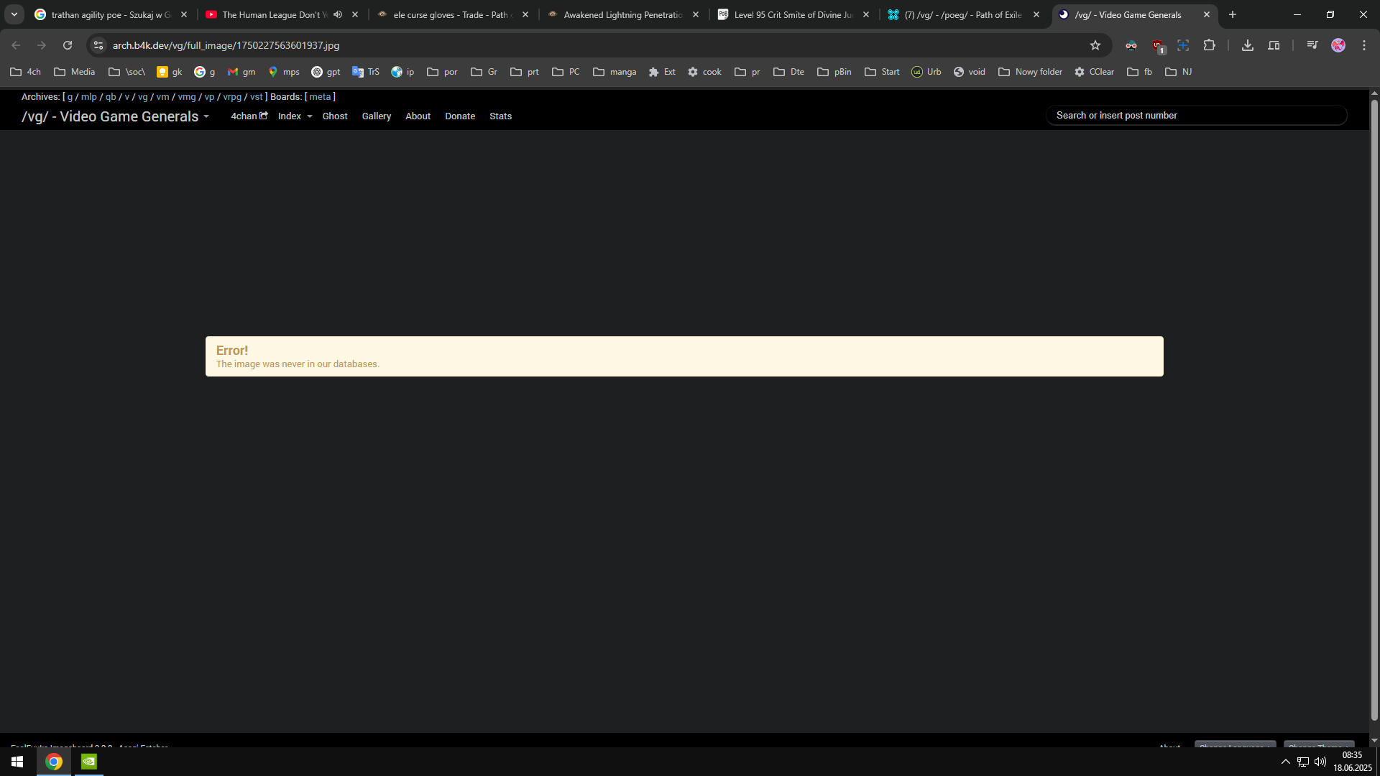Open the Media bookmark folder
Viewport: 1380px width, 776px height.
pyautogui.click(x=75, y=72)
